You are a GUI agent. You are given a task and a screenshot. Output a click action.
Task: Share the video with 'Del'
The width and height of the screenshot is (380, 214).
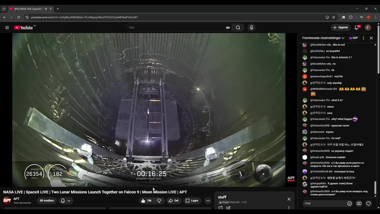click(x=173, y=201)
